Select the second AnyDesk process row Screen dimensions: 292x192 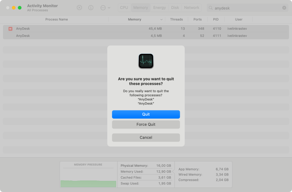57,36
